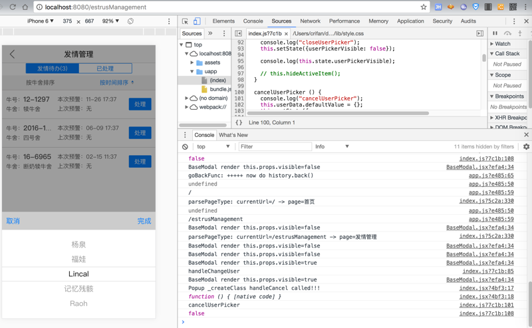
Task: Click the BaseModal.jsx?efa4:34 source link
Action: tap(479, 168)
